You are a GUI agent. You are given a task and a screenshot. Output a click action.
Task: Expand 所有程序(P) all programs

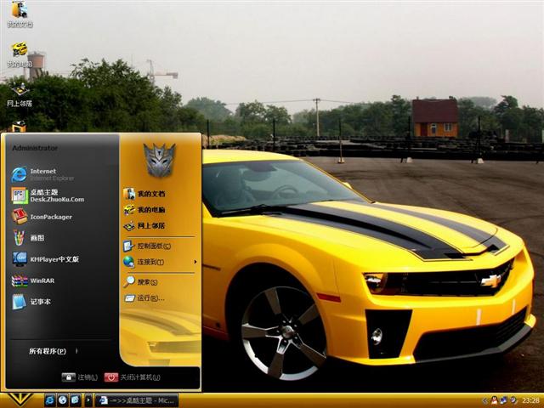(x=53, y=351)
